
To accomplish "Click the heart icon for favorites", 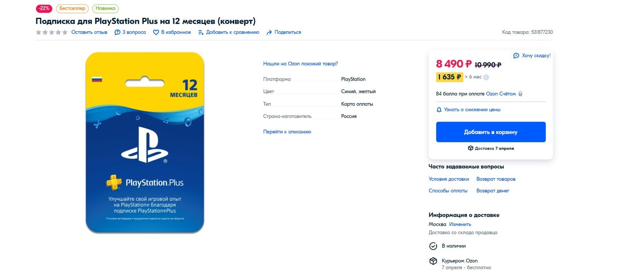I will (x=156, y=32).
